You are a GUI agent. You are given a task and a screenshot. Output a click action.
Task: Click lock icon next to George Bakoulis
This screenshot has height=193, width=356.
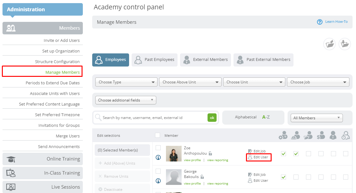point(202,177)
